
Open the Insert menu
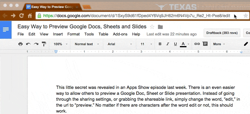tap(58, 34)
